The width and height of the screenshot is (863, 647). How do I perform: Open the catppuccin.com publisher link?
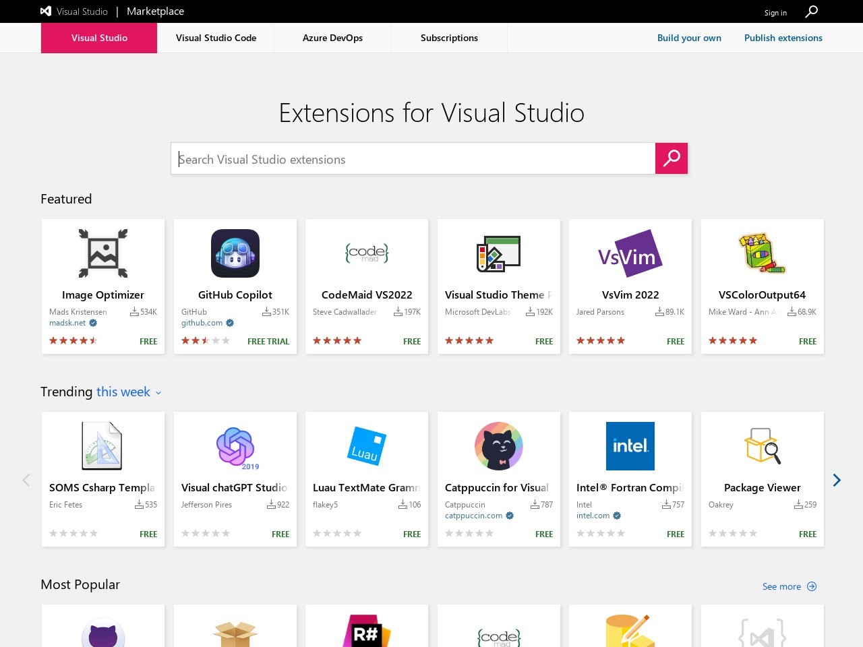pyautogui.click(x=473, y=516)
